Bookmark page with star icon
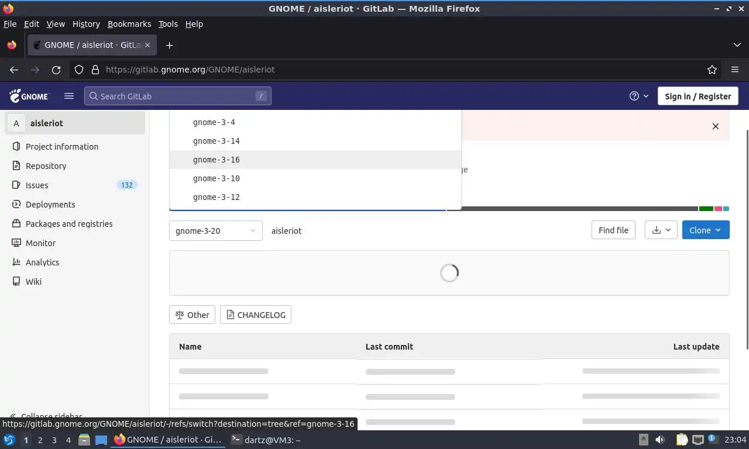 pos(712,70)
